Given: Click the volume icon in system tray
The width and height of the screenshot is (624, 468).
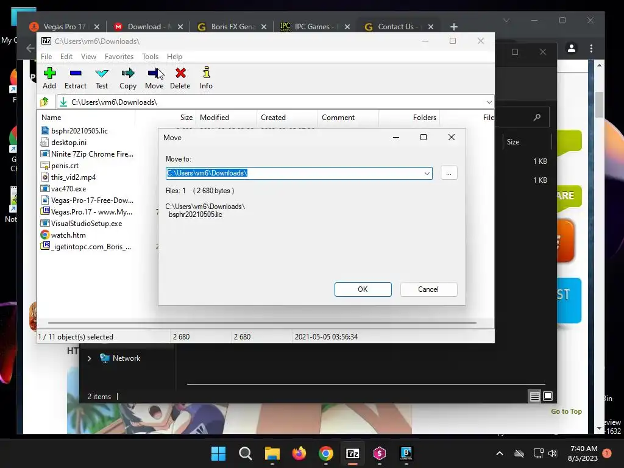Looking at the screenshot, I should click(553, 453).
